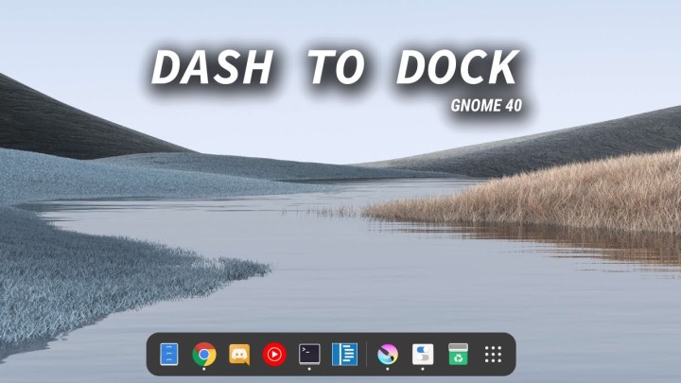Launch Google Chrome from the dock
The width and height of the screenshot is (681, 383).
pos(204,355)
